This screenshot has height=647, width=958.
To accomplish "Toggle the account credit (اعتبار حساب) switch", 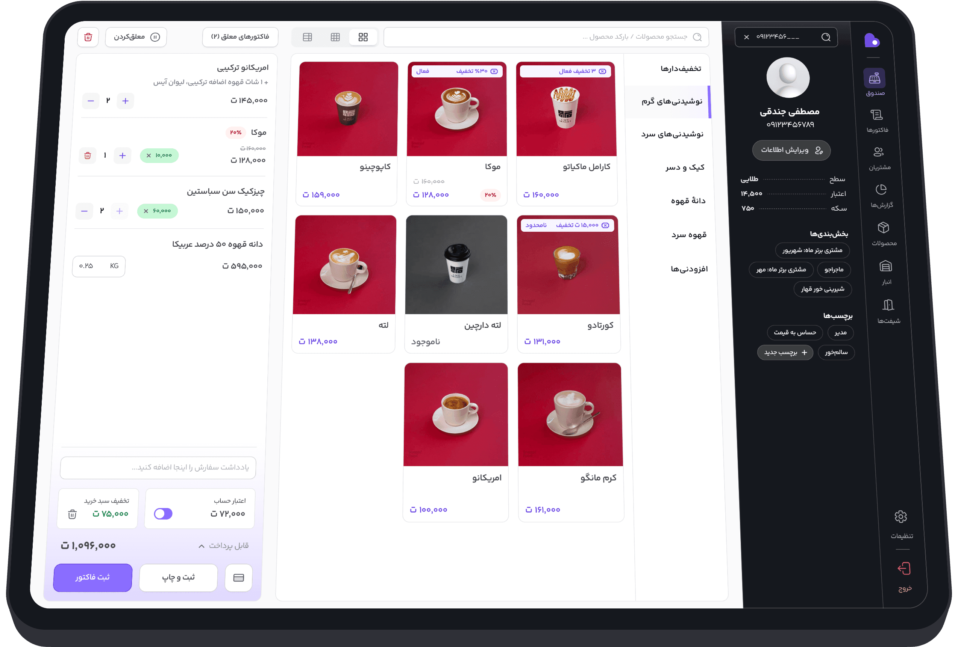I will [x=163, y=514].
